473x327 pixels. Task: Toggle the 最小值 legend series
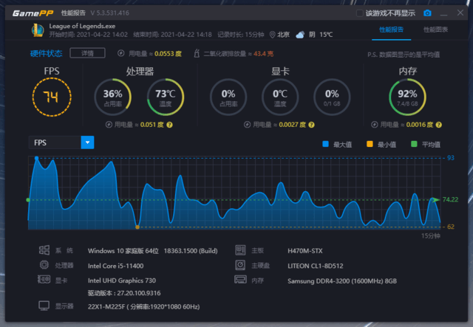tap(369, 144)
